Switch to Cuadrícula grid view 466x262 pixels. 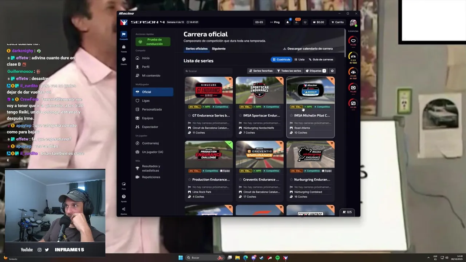[281, 59]
